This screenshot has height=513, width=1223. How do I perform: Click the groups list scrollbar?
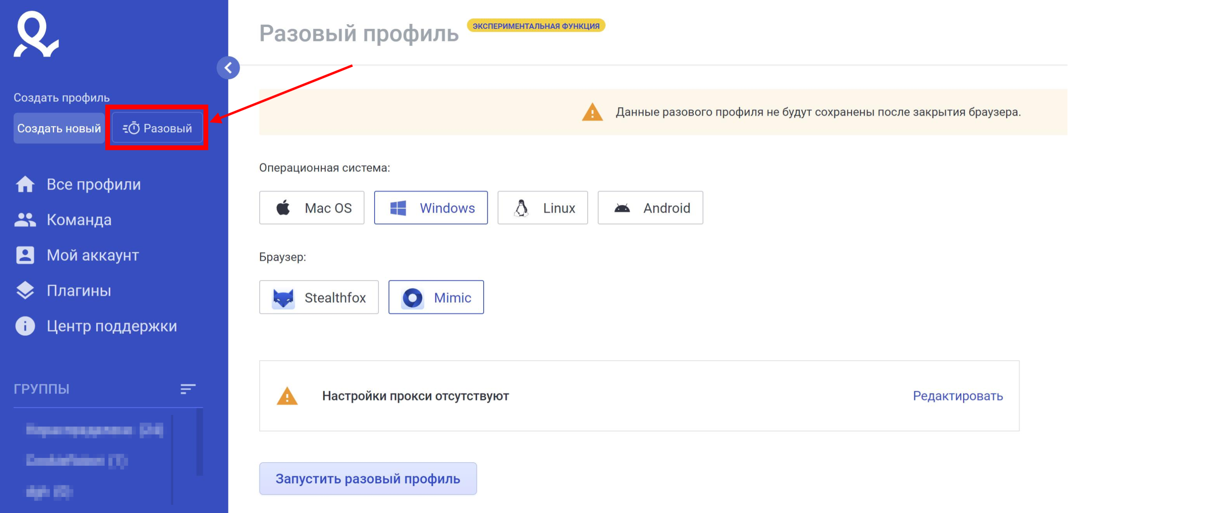click(x=199, y=442)
